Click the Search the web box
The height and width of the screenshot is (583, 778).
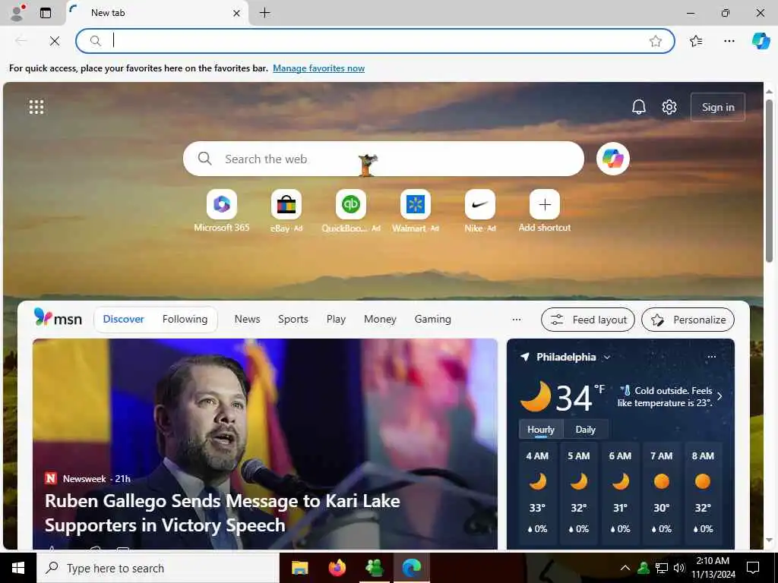pos(383,159)
